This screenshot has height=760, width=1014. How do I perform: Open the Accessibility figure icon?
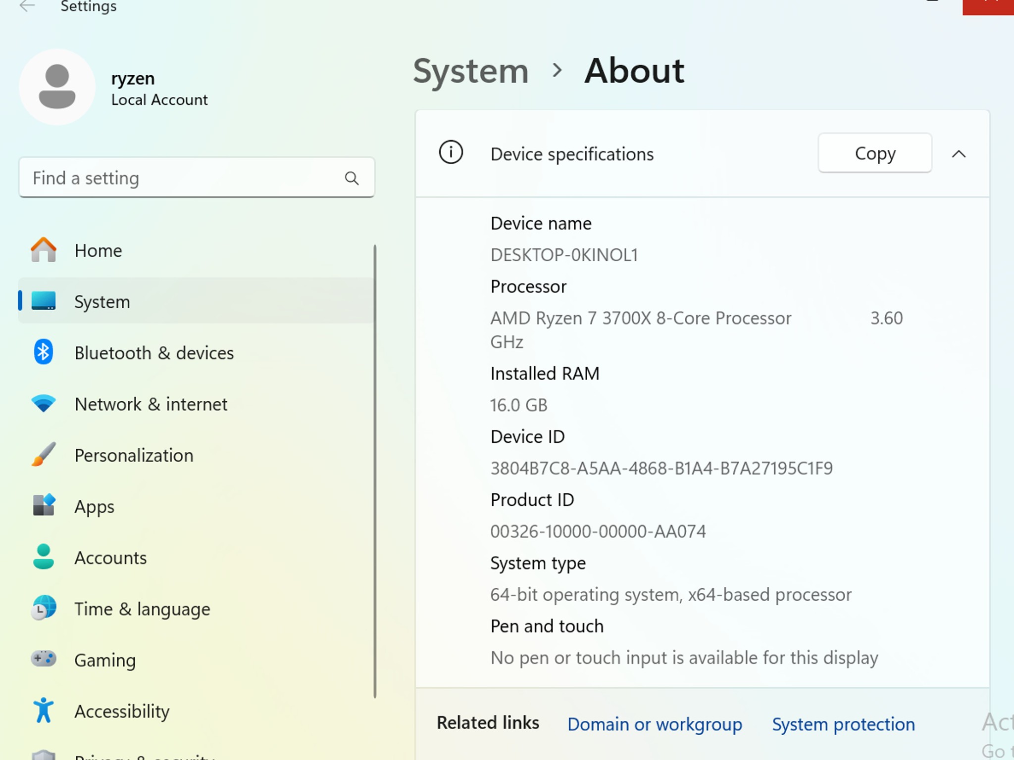click(44, 710)
